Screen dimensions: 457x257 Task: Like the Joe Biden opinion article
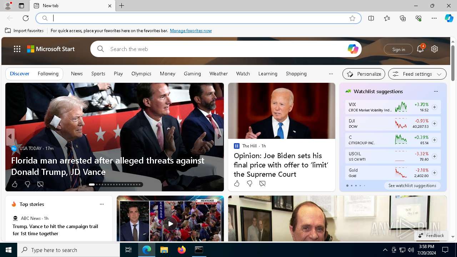237,183
